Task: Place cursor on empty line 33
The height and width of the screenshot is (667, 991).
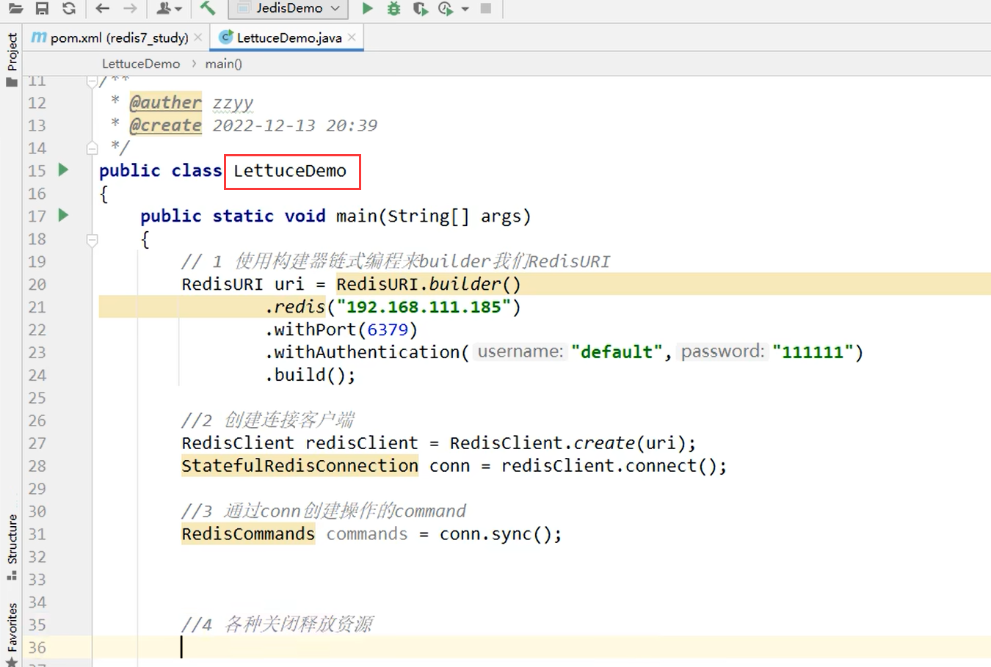Action: pos(543,580)
